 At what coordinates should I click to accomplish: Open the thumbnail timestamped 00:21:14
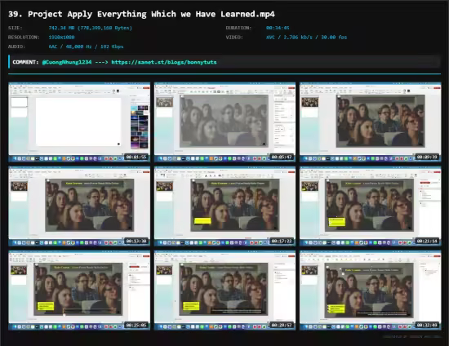point(371,206)
